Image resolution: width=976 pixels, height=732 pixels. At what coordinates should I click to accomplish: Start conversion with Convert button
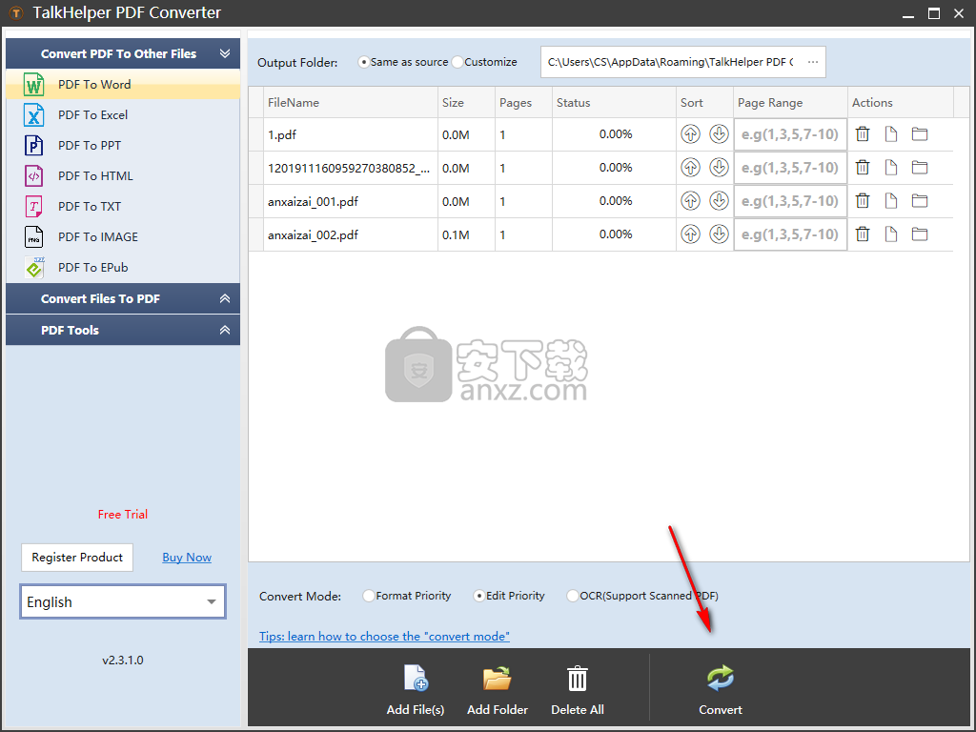(x=721, y=690)
